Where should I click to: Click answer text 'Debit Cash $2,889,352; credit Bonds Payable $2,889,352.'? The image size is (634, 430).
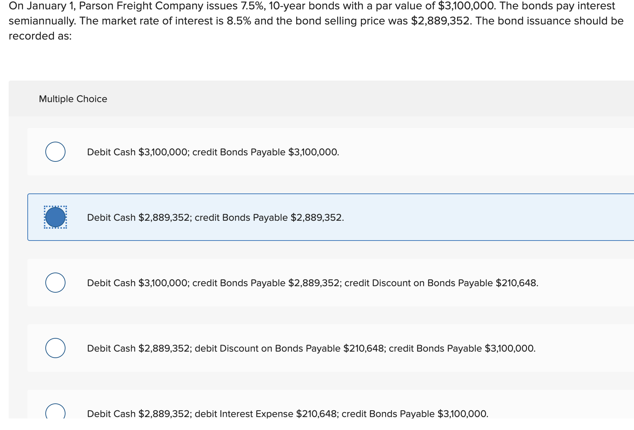pos(216,218)
